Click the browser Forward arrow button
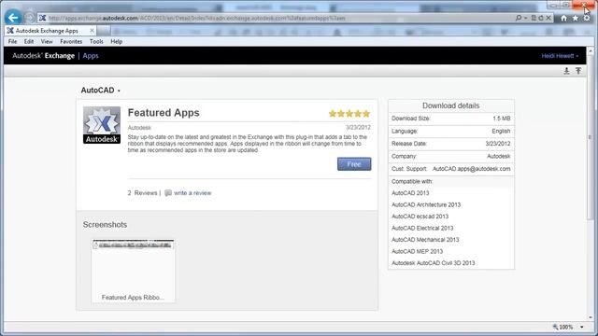Image resolution: width=598 pixels, height=336 pixels. point(29,18)
